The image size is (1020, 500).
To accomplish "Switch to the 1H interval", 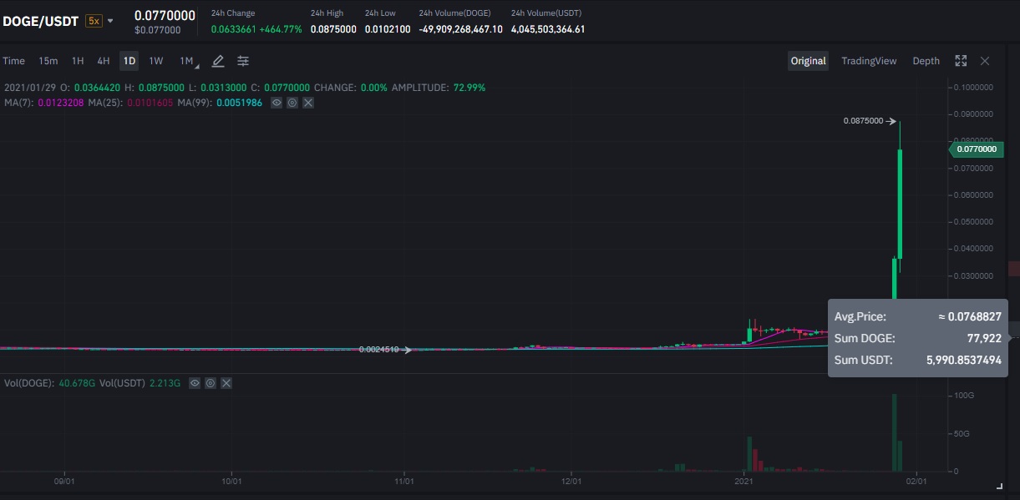I will coord(78,61).
